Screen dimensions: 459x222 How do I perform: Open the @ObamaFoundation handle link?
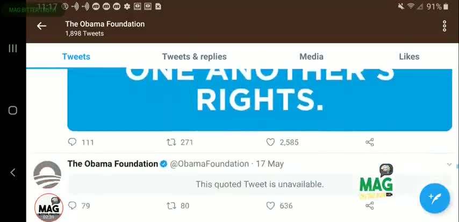pos(209,164)
